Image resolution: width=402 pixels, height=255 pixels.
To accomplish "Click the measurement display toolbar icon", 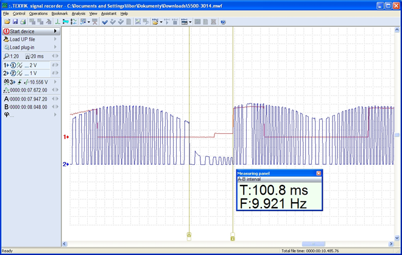I will [x=83, y=22].
